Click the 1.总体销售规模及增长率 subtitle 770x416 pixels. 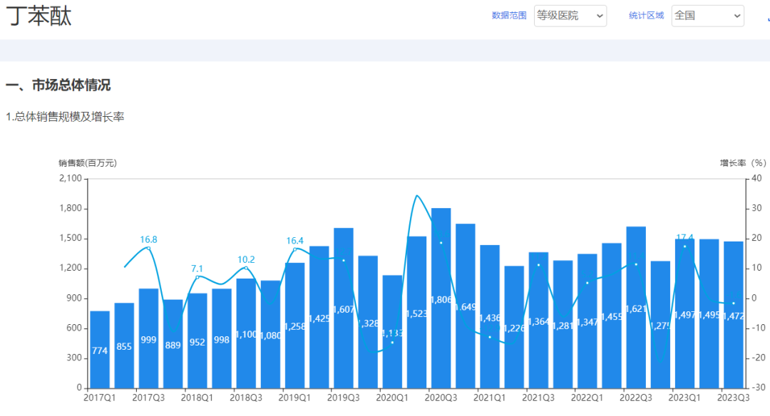(x=65, y=117)
